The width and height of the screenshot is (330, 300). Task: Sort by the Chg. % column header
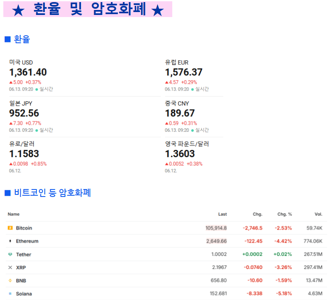(284, 214)
